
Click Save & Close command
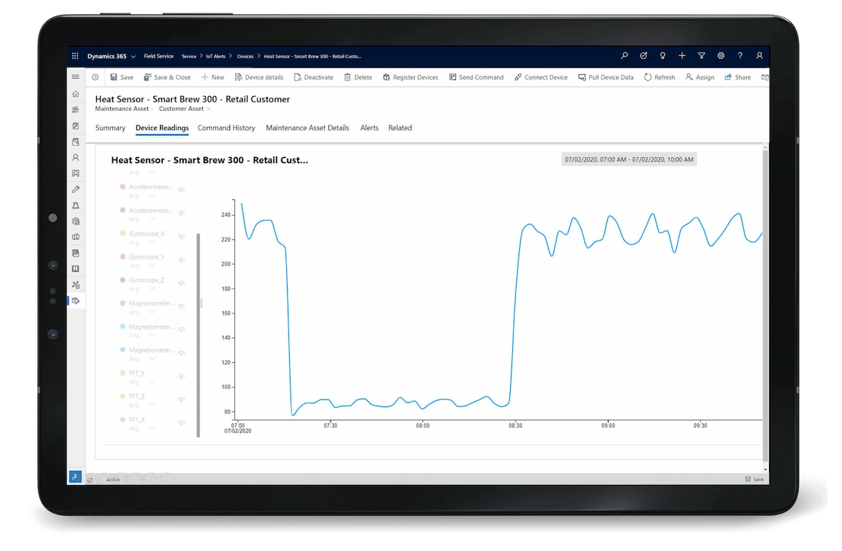click(x=167, y=77)
